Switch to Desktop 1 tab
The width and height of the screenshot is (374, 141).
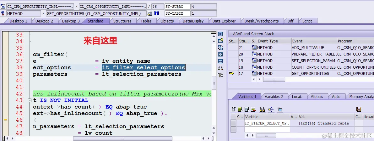[18, 21]
